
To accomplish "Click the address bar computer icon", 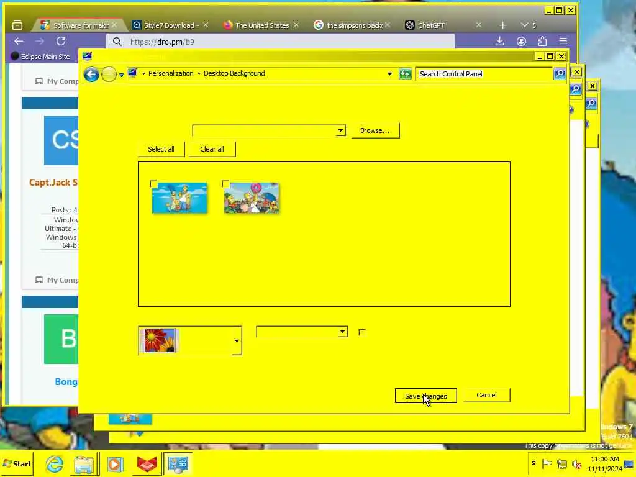I will click(133, 73).
